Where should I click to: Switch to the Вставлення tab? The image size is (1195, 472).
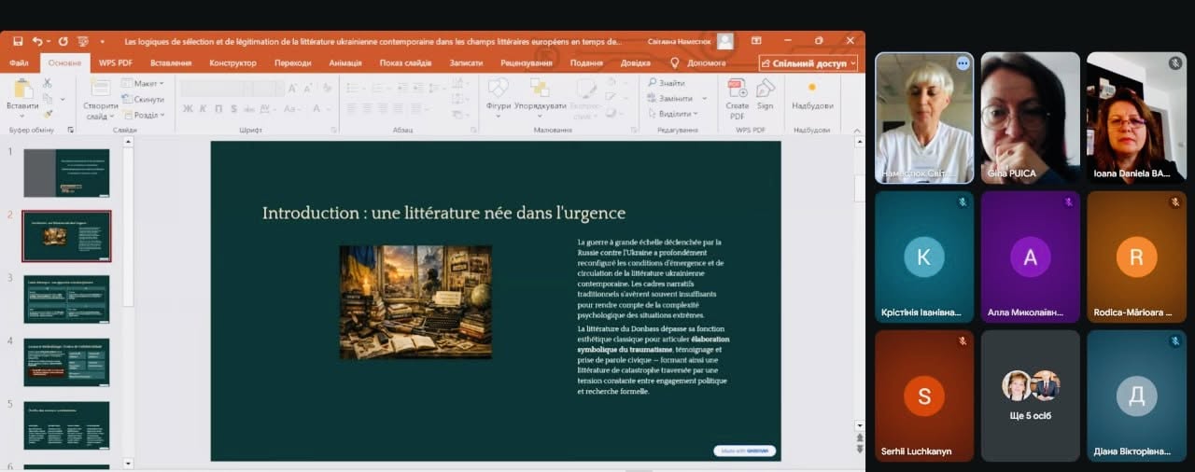[x=171, y=63]
